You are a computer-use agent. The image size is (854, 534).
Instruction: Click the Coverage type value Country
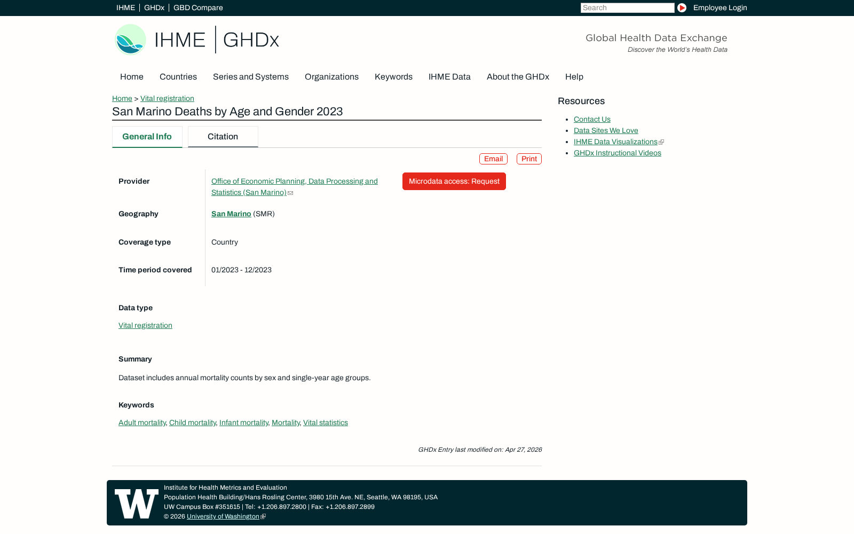pyautogui.click(x=225, y=242)
